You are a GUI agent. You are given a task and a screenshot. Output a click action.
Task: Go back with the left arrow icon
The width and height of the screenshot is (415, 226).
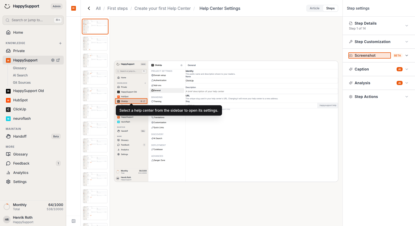[89, 8]
